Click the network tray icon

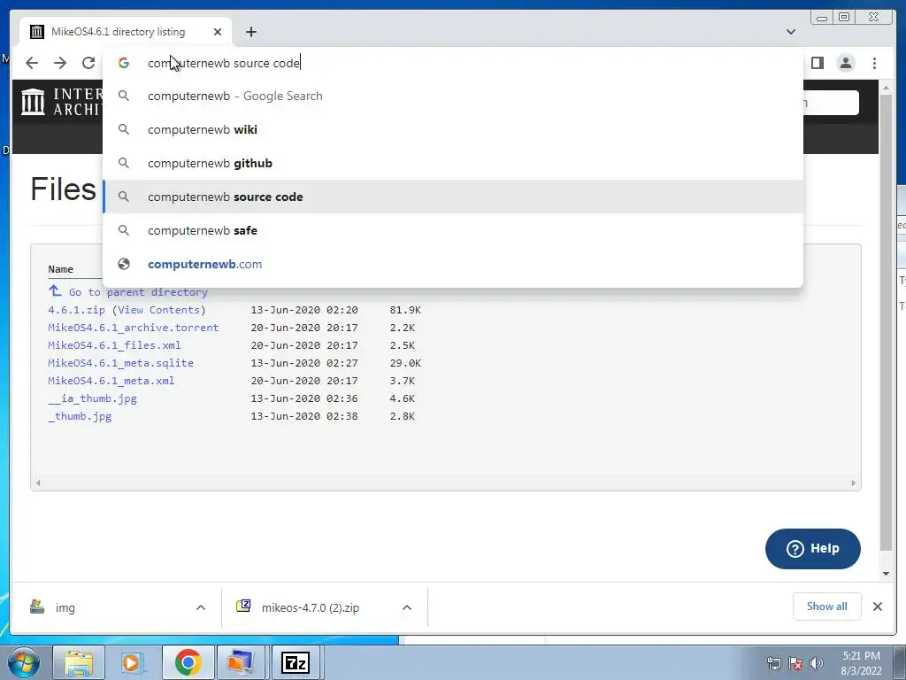click(x=773, y=663)
